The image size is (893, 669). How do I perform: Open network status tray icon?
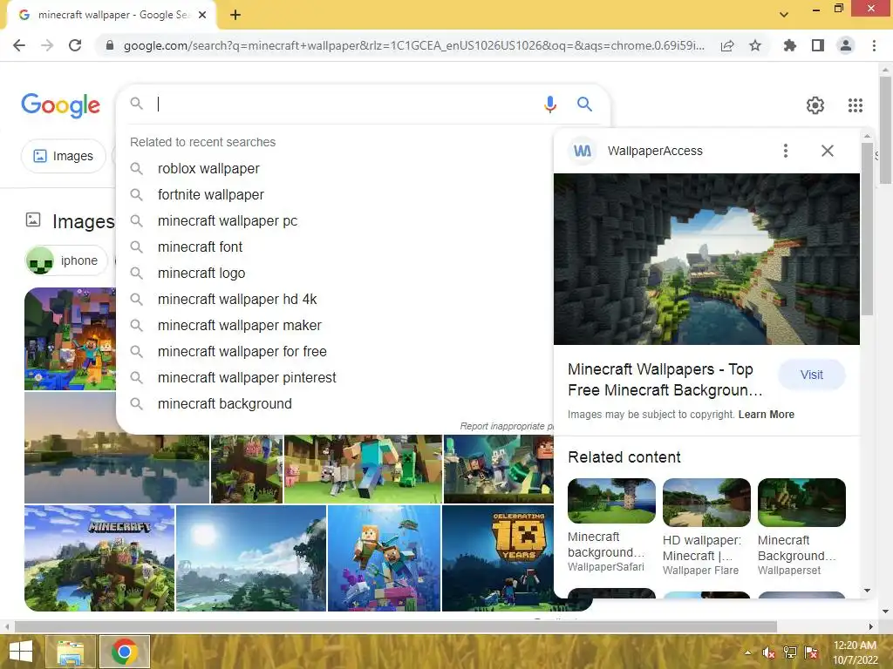[790, 652]
